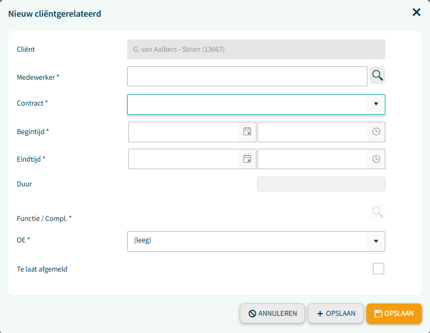Focus the Begintijd time input field
430x333 pixels.
point(313,132)
